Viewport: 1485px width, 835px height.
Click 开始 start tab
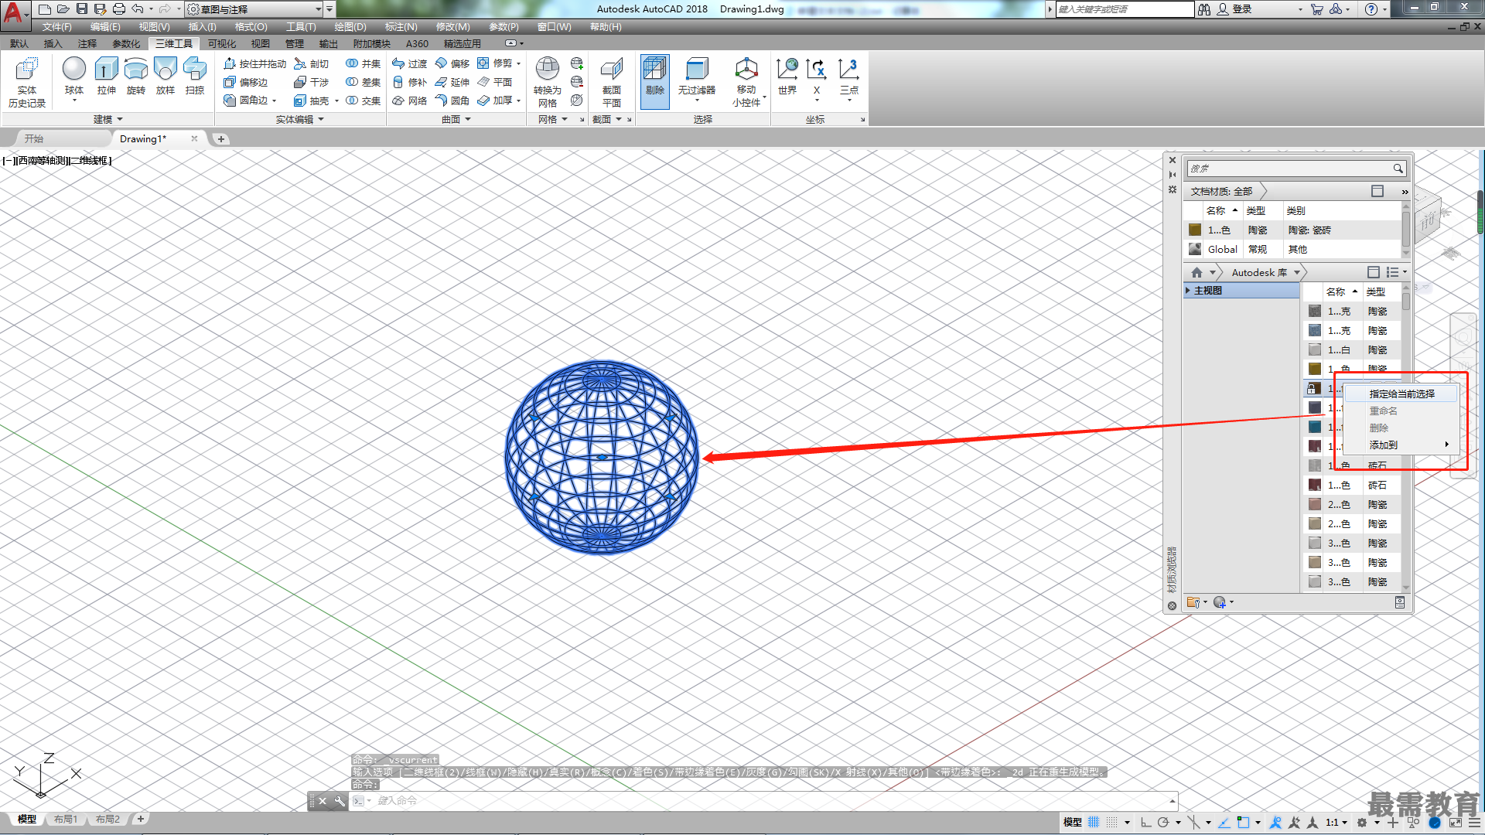(x=34, y=139)
